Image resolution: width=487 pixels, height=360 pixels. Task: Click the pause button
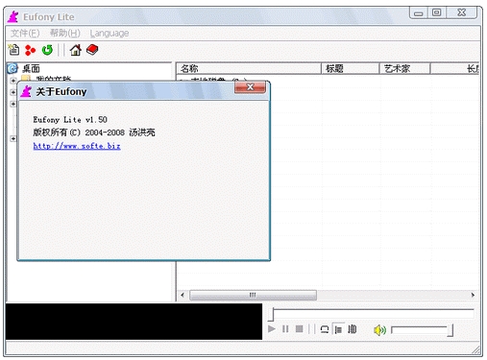click(285, 329)
